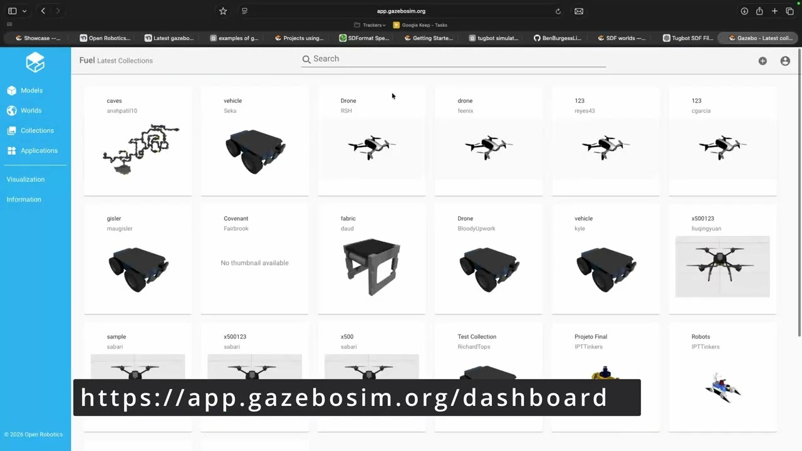Screen dimensions: 802x451
Task: Switch to the Open Robotics tab
Action: pyautogui.click(x=105, y=38)
